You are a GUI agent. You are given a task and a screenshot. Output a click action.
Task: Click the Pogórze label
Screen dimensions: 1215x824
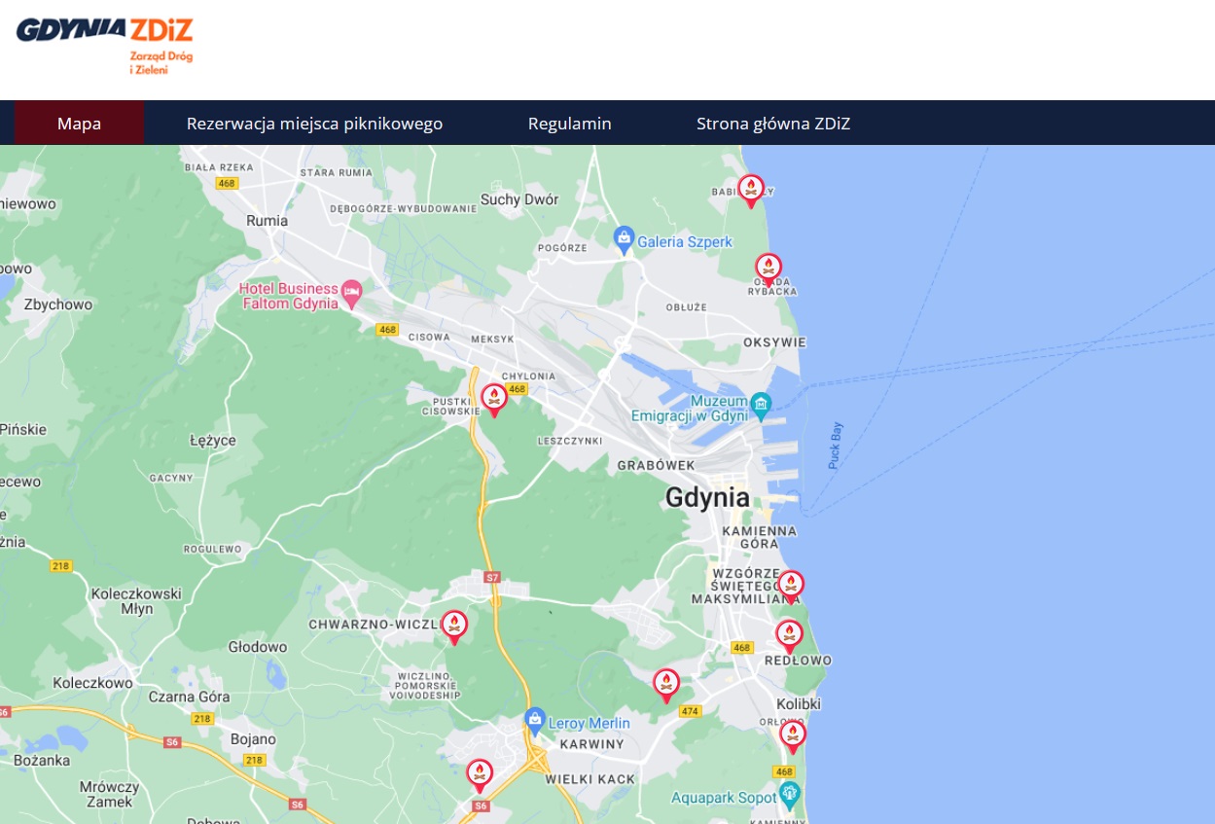pos(562,248)
